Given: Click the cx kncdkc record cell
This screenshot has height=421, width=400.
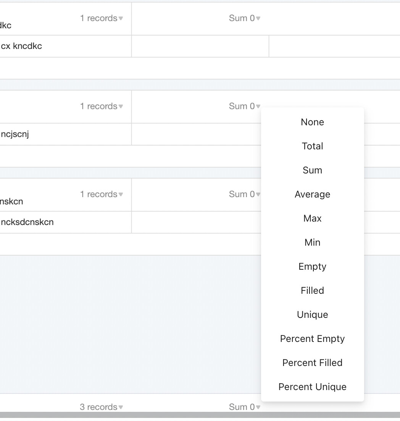Looking at the screenshot, I should 21,46.
